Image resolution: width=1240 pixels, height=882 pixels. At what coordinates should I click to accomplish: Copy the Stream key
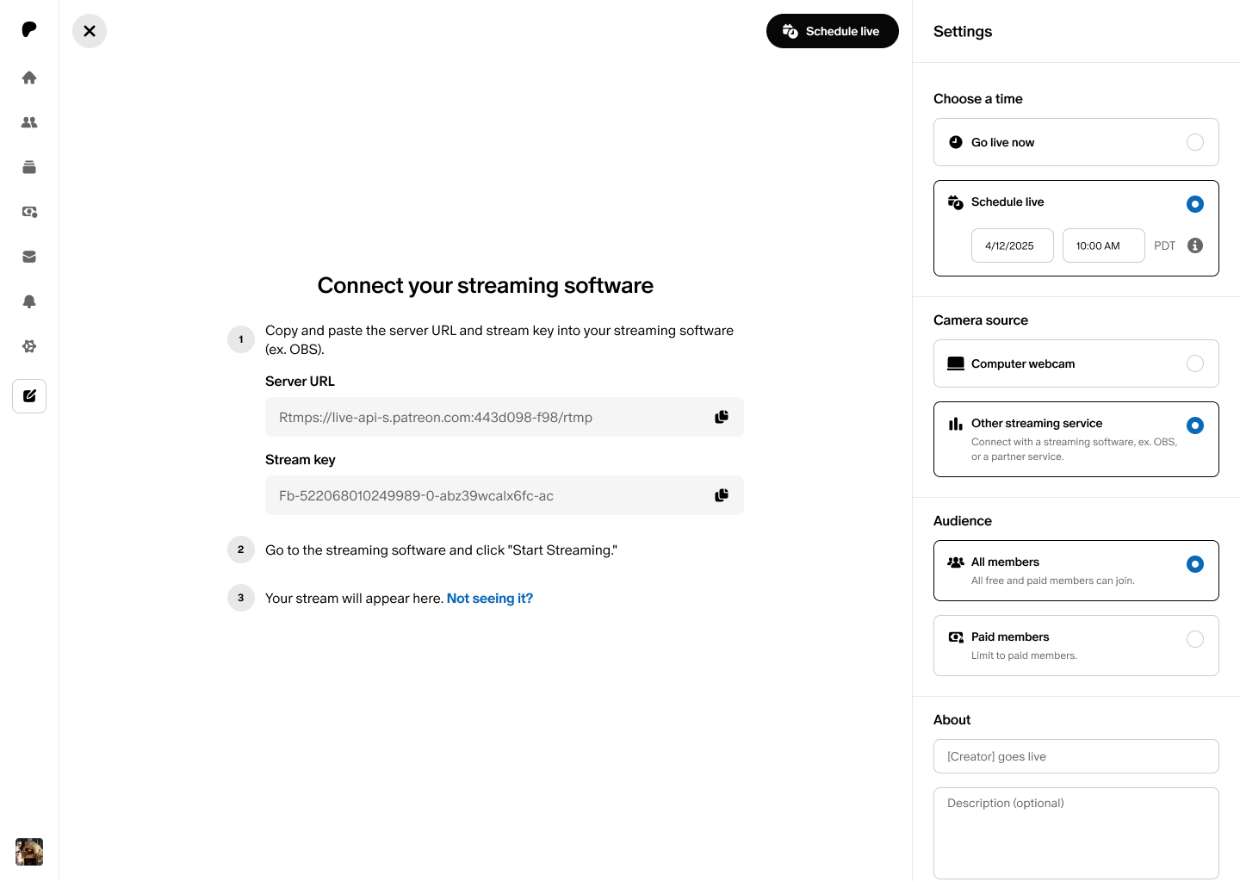click(722, 495)
